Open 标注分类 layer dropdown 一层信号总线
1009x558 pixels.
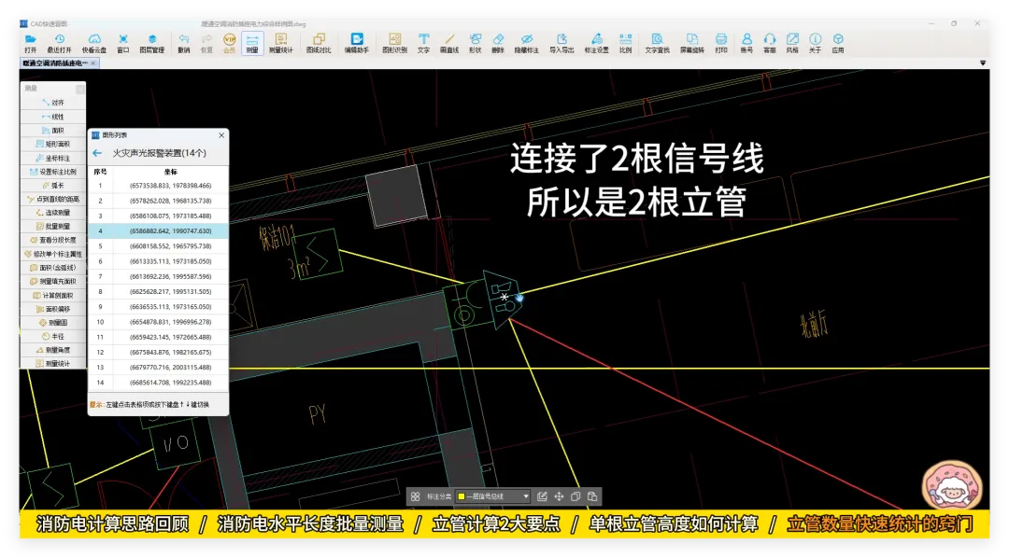point(493,496)
